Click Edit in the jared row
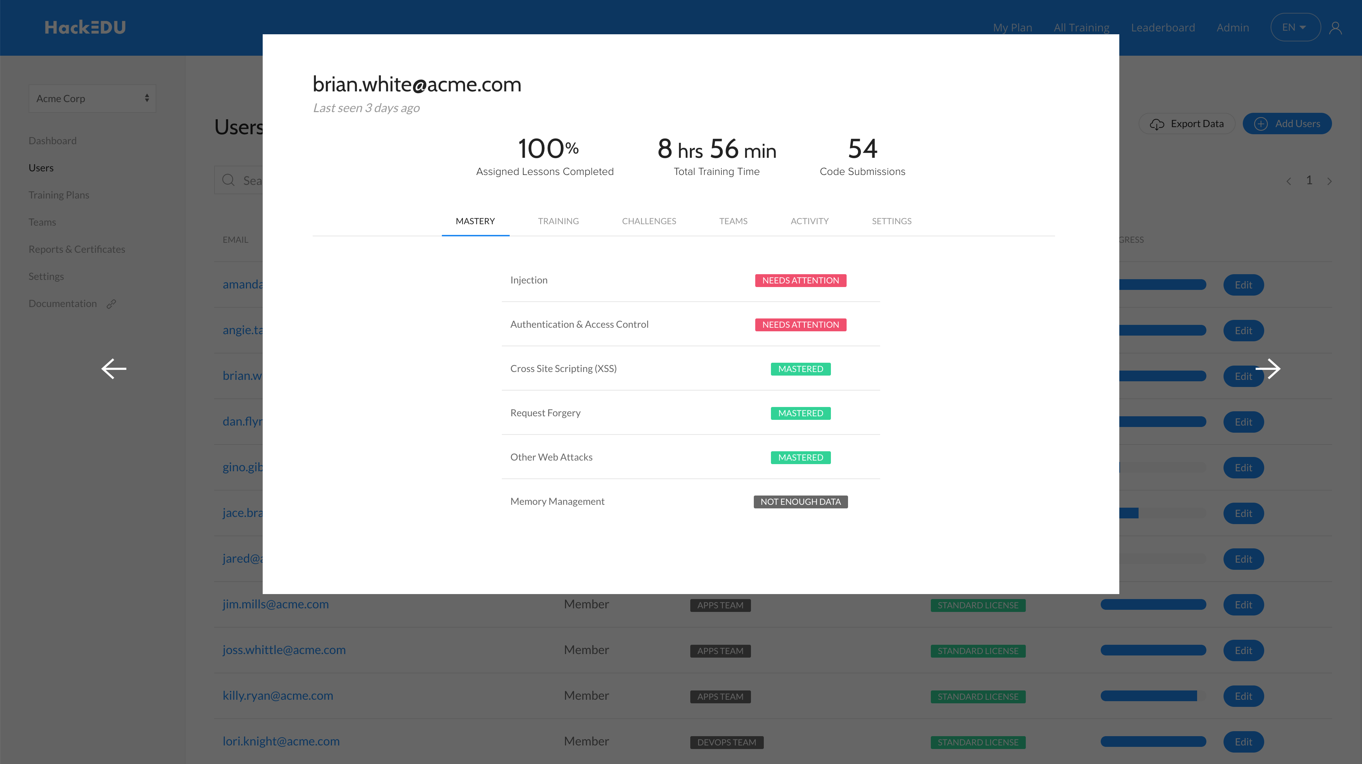 pos(1243,559)
